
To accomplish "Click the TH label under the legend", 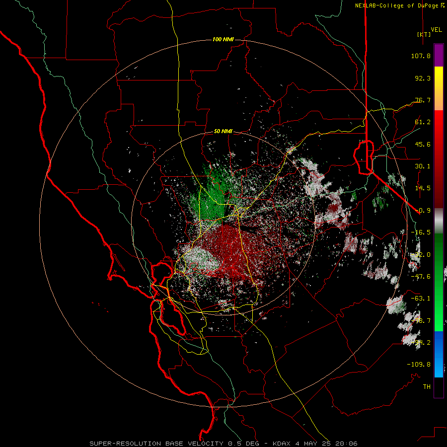I will click(427, 387).
